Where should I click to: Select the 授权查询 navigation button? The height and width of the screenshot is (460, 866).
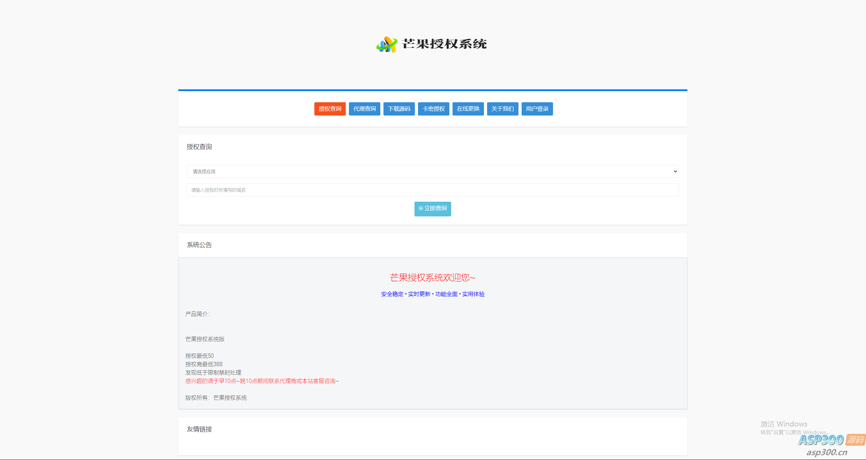tap(330, 109)
